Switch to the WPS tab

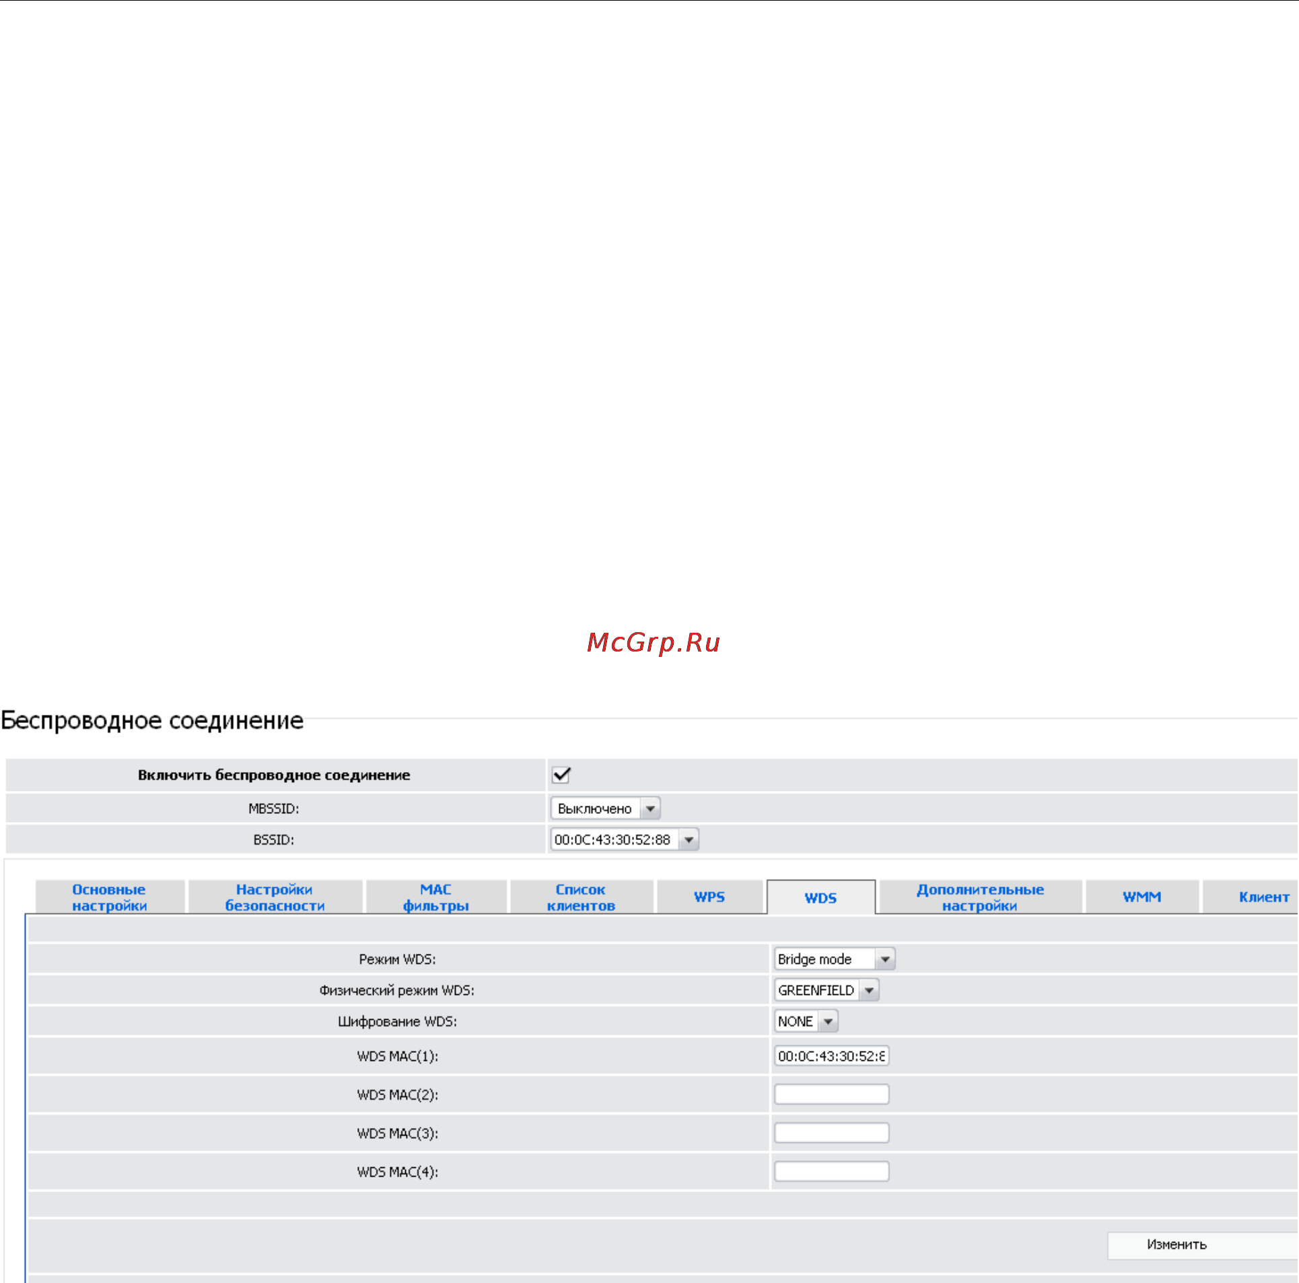point(710,897)
